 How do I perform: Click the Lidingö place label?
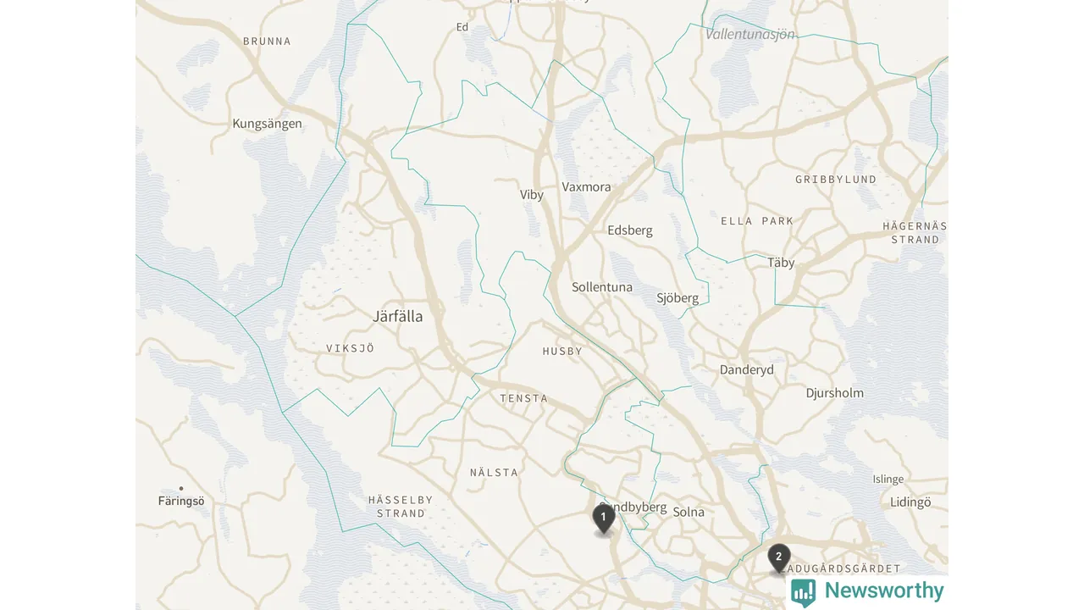pos(910,502)
